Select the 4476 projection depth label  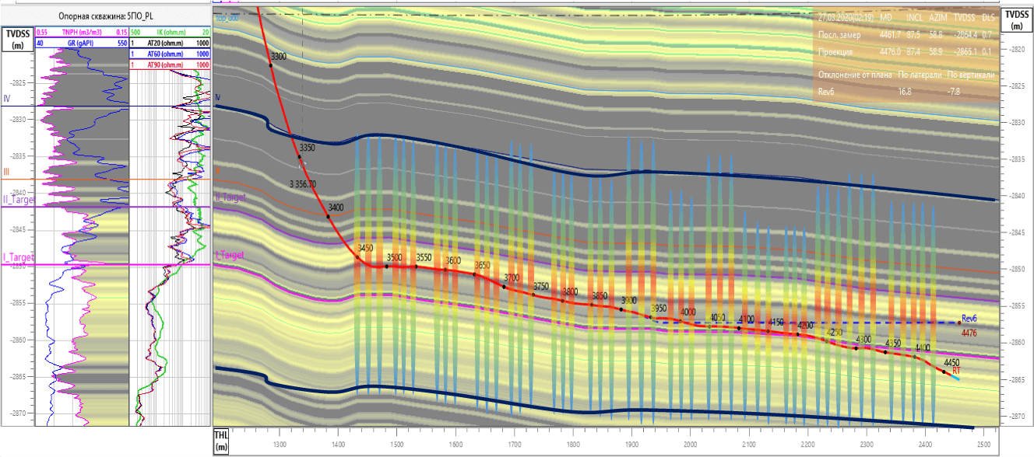point(969,333)
